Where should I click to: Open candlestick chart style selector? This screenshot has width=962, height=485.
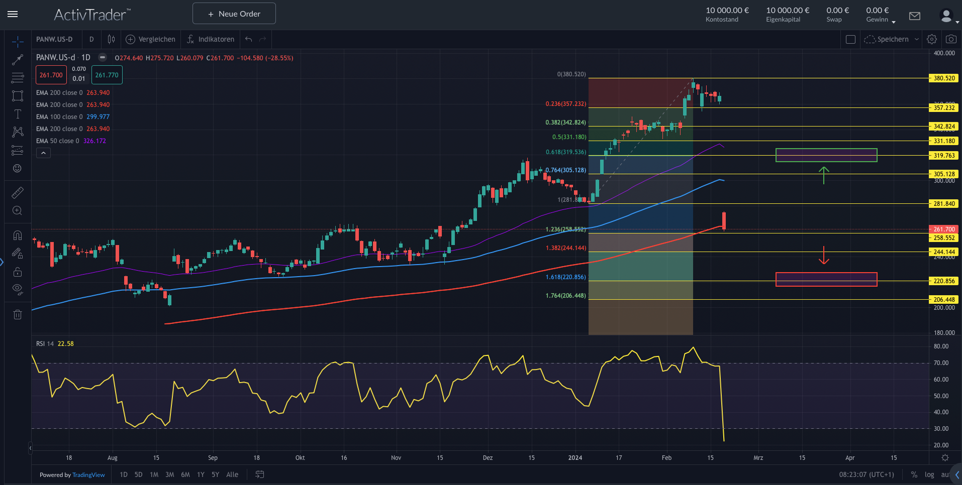(x=111, y=39)
